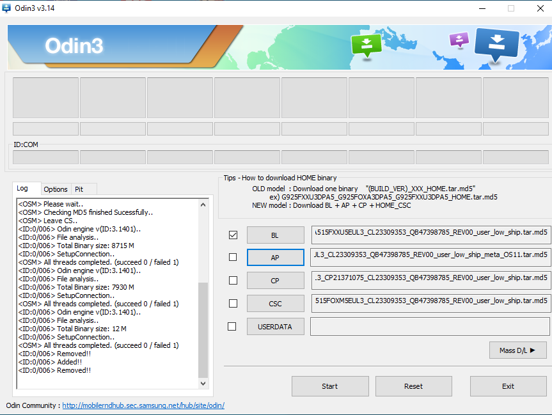This screenshot has height=415, width=552.
Task: Switch to the Options tab
Action: (56, 189)
